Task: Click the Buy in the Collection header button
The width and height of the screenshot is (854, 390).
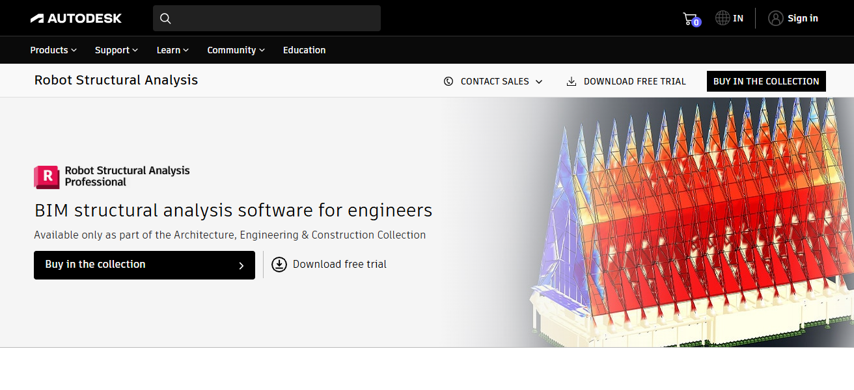Action: tap(766, 81)
